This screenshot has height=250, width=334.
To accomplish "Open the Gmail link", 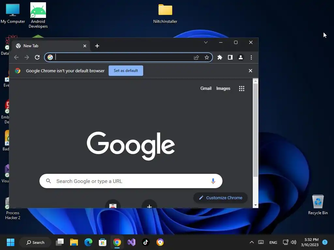I will 206,89.
